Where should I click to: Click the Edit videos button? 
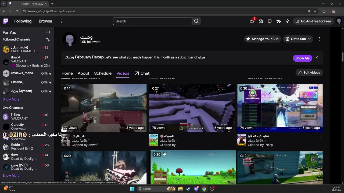[x=309, y=72]
